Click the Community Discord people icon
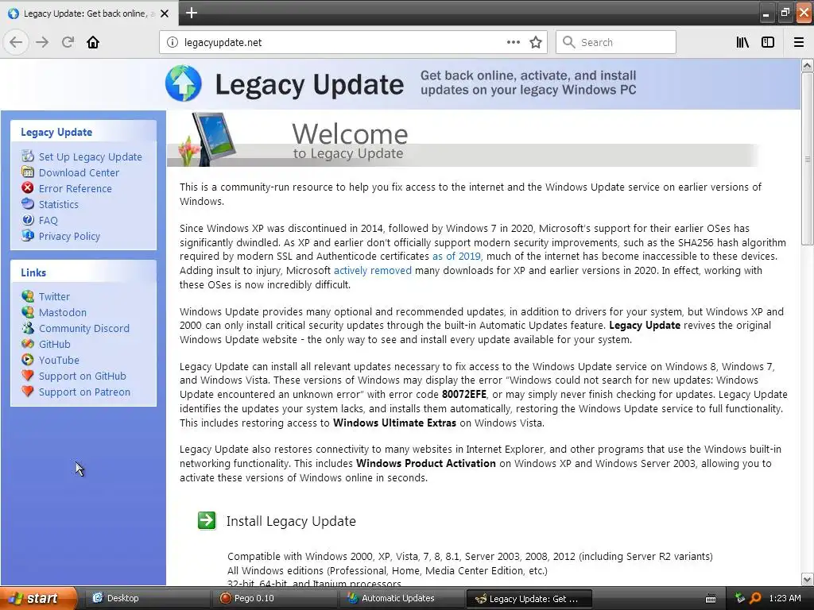The height and width of the screenshot is (610, 814). [x=28, y=328]
